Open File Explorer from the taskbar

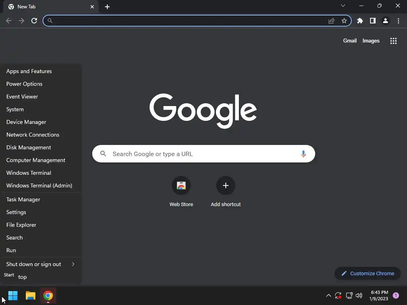(x=30, y=295)
